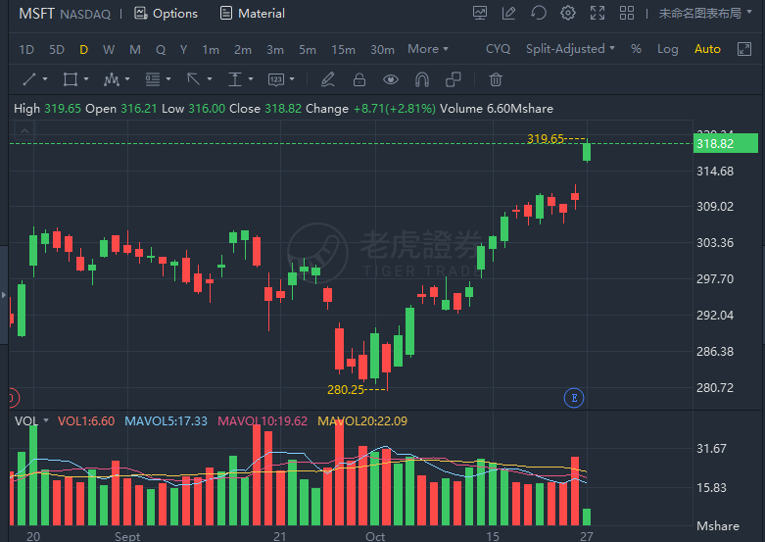Select the 1m interval
This screenshot has width=765, height=542.
click(211, 49)
